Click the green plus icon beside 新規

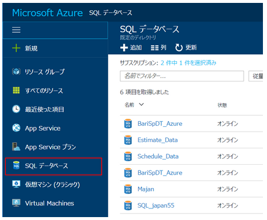coord(16,48)
